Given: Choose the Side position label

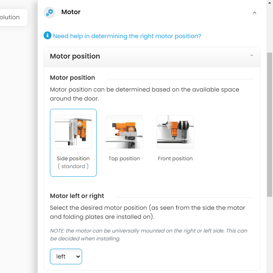Looking at the screenshot, I should [x=73, y=159].
